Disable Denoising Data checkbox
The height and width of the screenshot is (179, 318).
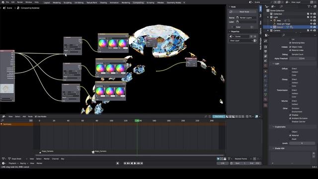pyautogui.click(x=290, y=43)
